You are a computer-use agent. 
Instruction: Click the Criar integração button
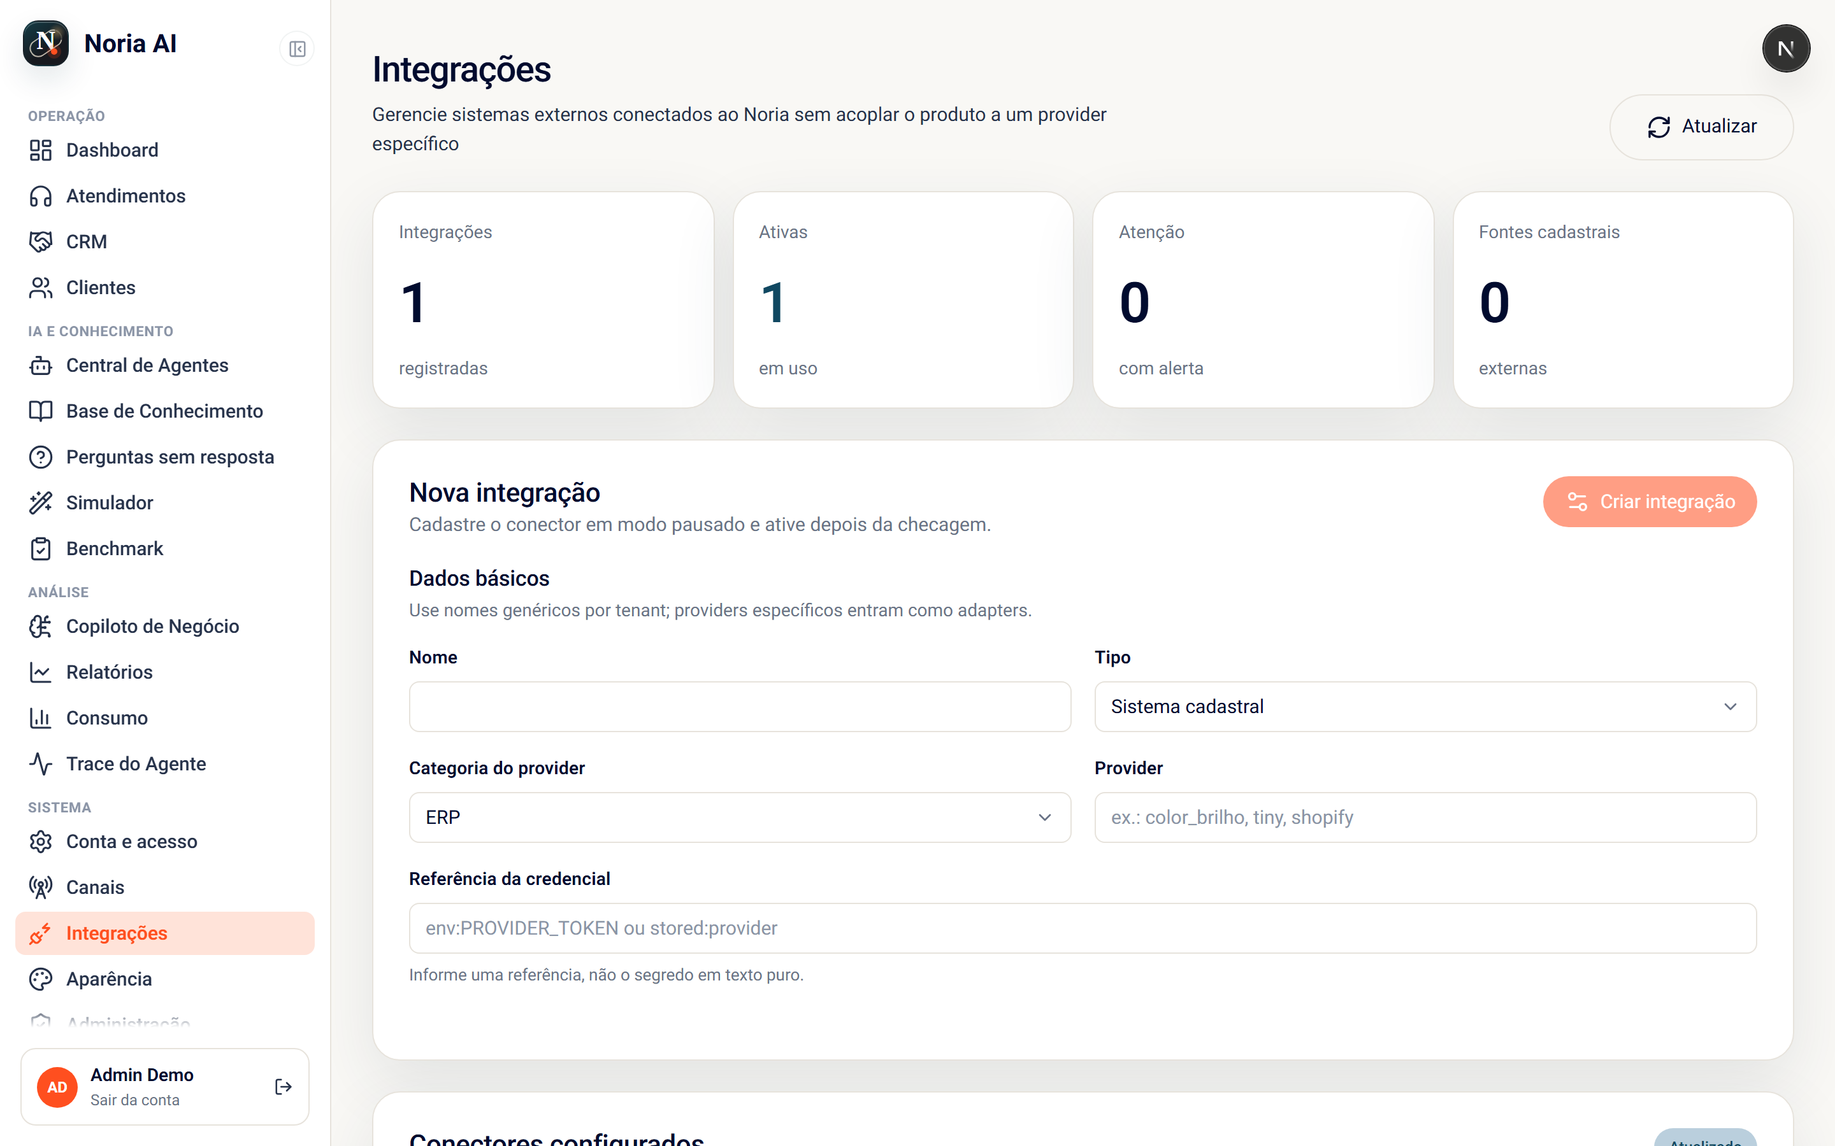pos(1649,502)
